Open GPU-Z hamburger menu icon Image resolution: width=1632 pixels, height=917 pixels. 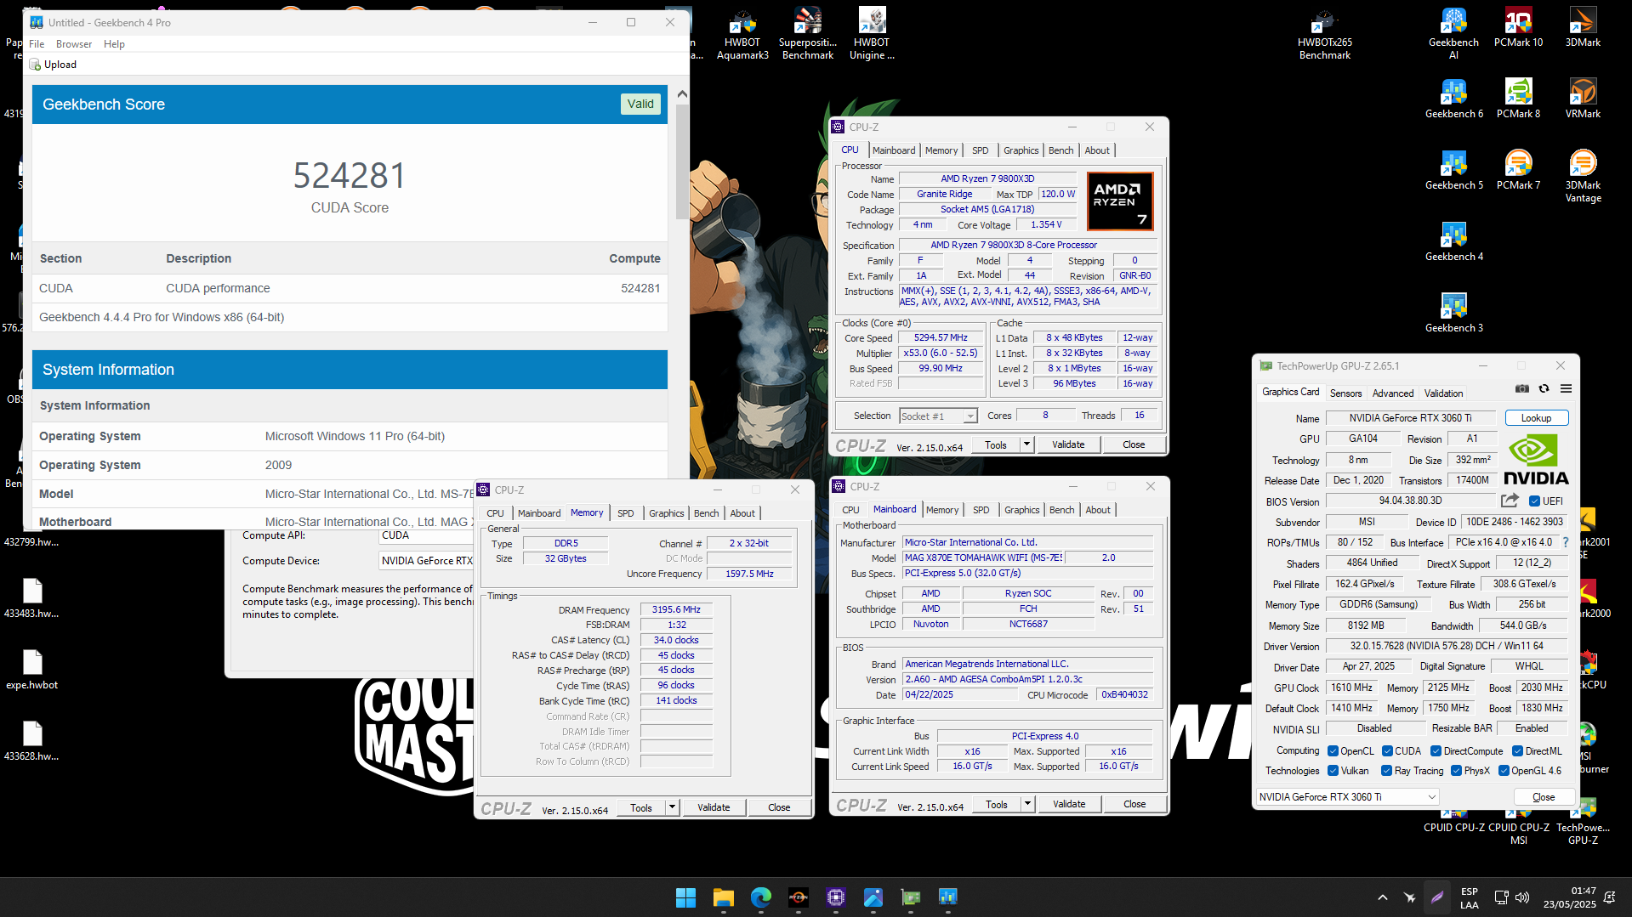[x=1566, y=389]
